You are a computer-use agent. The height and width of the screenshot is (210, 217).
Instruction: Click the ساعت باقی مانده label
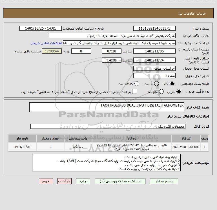(28, 51)
